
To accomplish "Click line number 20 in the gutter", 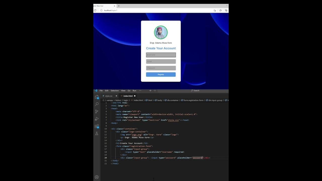I will point(106,158).
